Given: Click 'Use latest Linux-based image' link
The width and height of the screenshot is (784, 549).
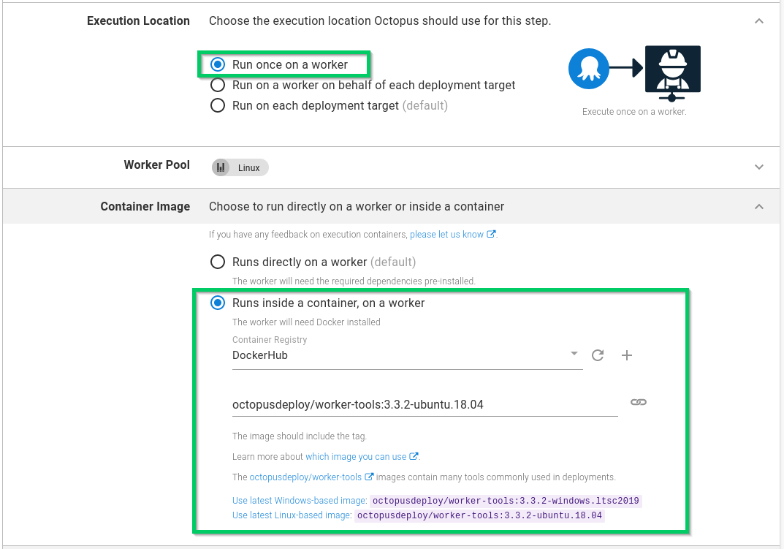Looking at the screenshot, I should 292,515.
